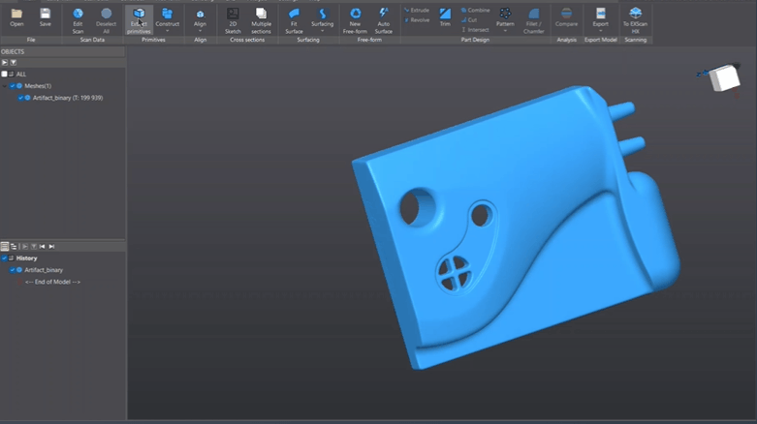
Task: Click the Fit Surface tool
Action: (x=294, y=19)
